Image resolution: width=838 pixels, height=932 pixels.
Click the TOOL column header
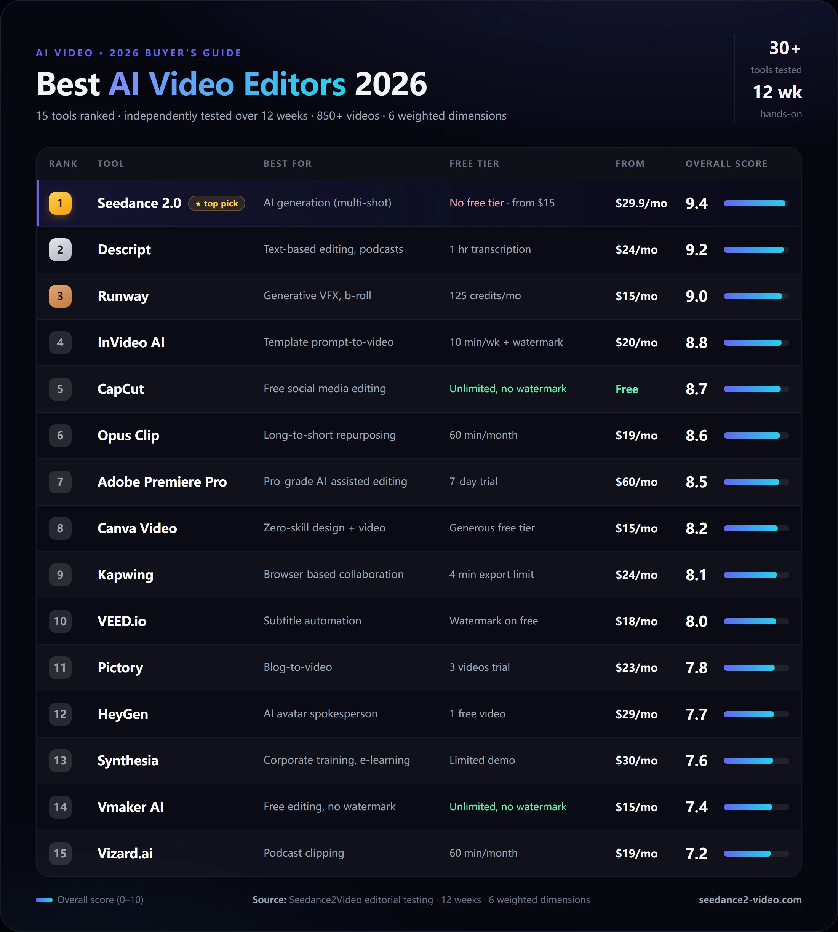111,164
